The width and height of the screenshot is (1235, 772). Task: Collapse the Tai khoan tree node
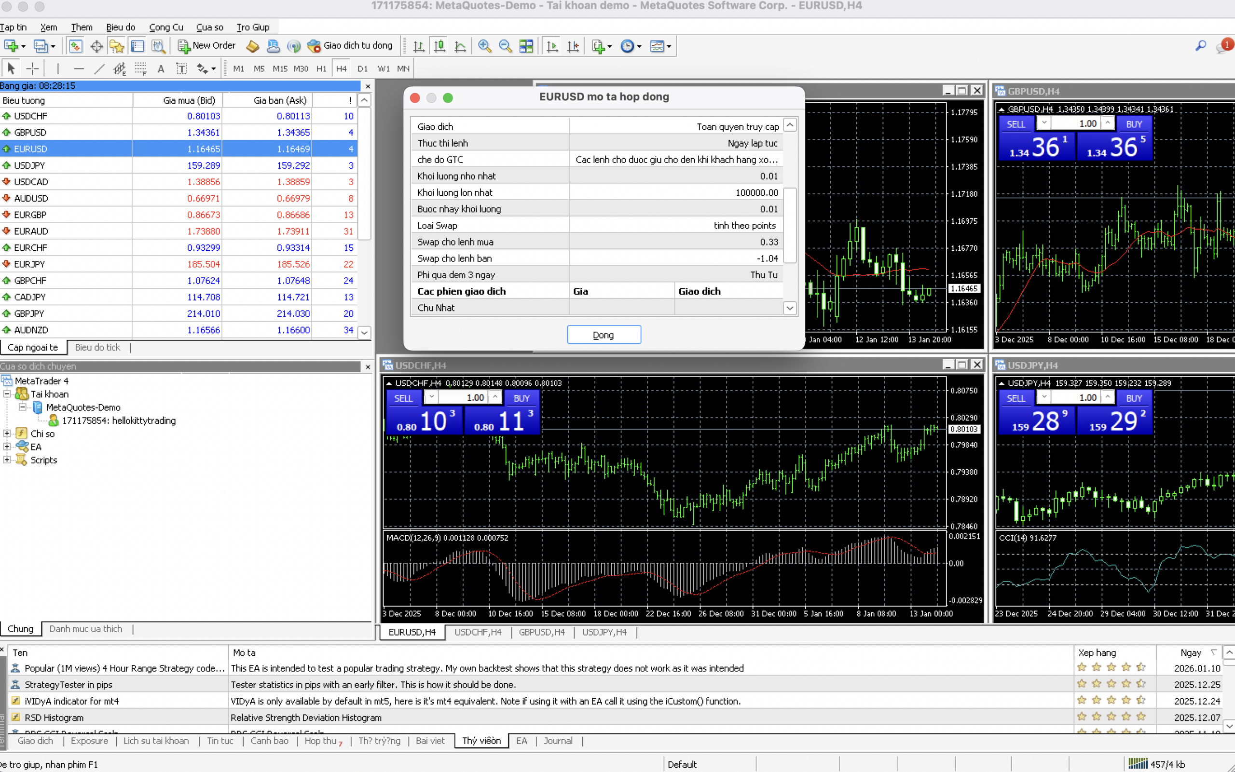pos(7,394)
